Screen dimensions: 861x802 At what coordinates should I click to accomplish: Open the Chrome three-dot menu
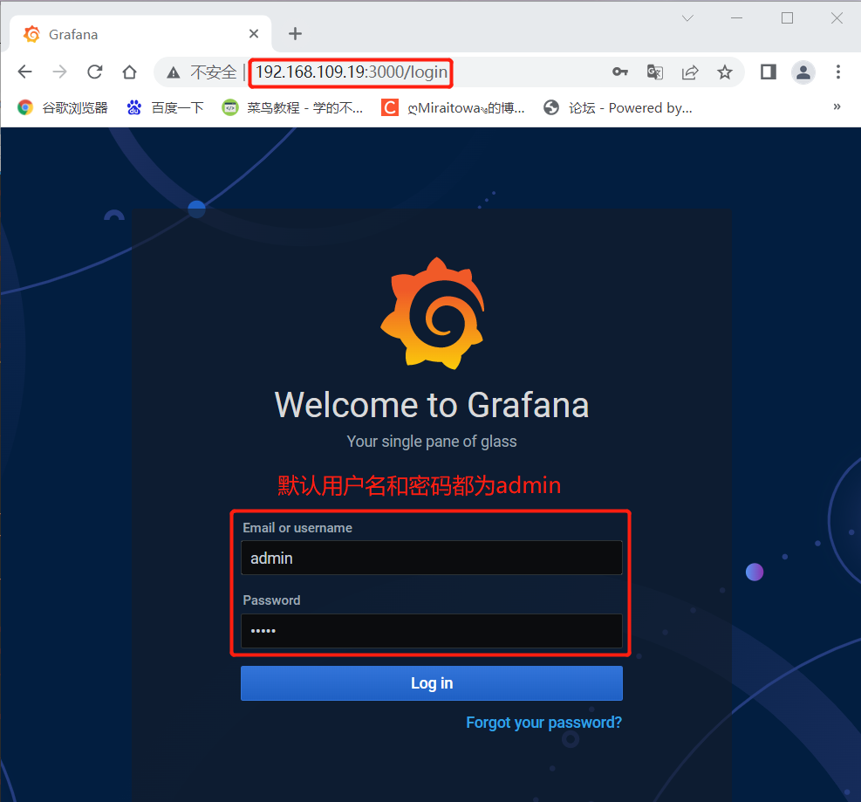(x=838, y=72)
